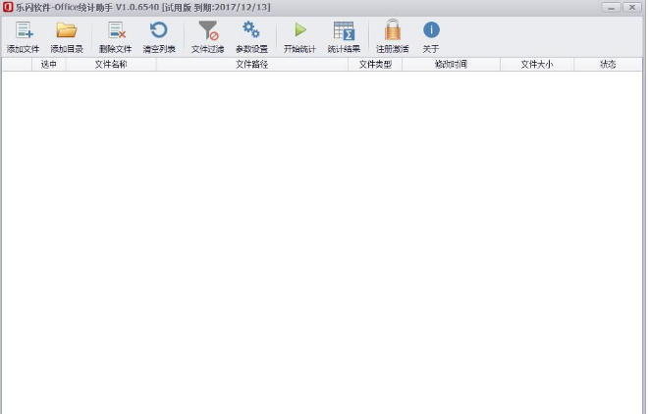Sort by the 文件名称 column header
The width and height of the screenshot is (648, 414).
coord(111,64)
